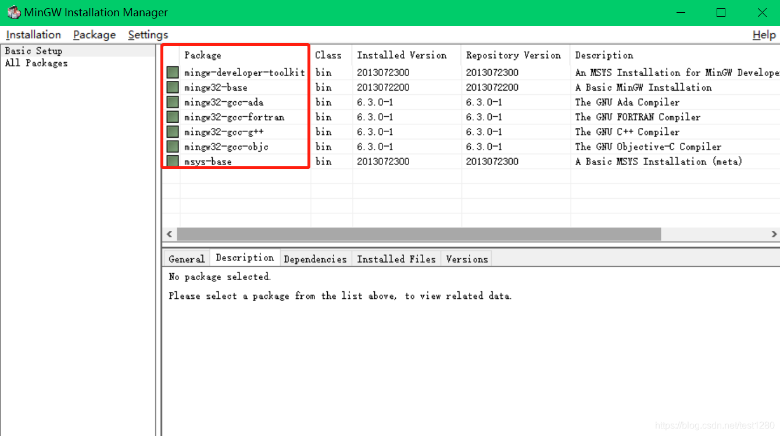
Task: Click repository version 6.3.0-1 of mingw32-gcc-g++
Action: click(484, 132)
